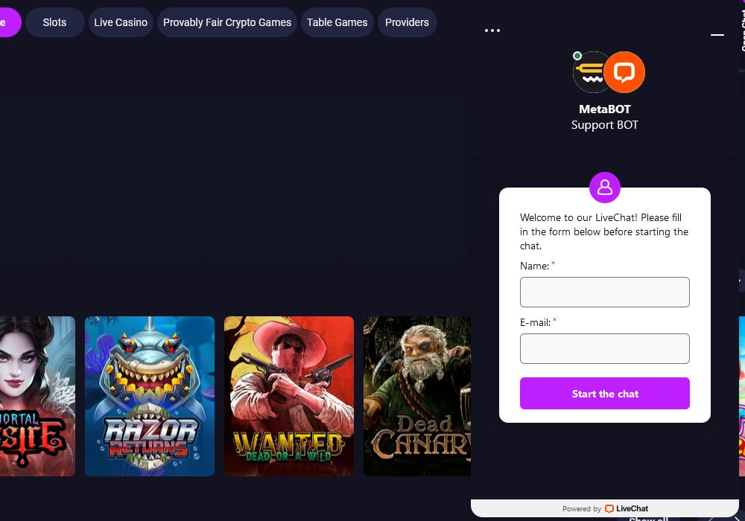Open the Dead Canary game thumbnail
The height and width of the screenshot is (521, 745).
tap(417, 396)
